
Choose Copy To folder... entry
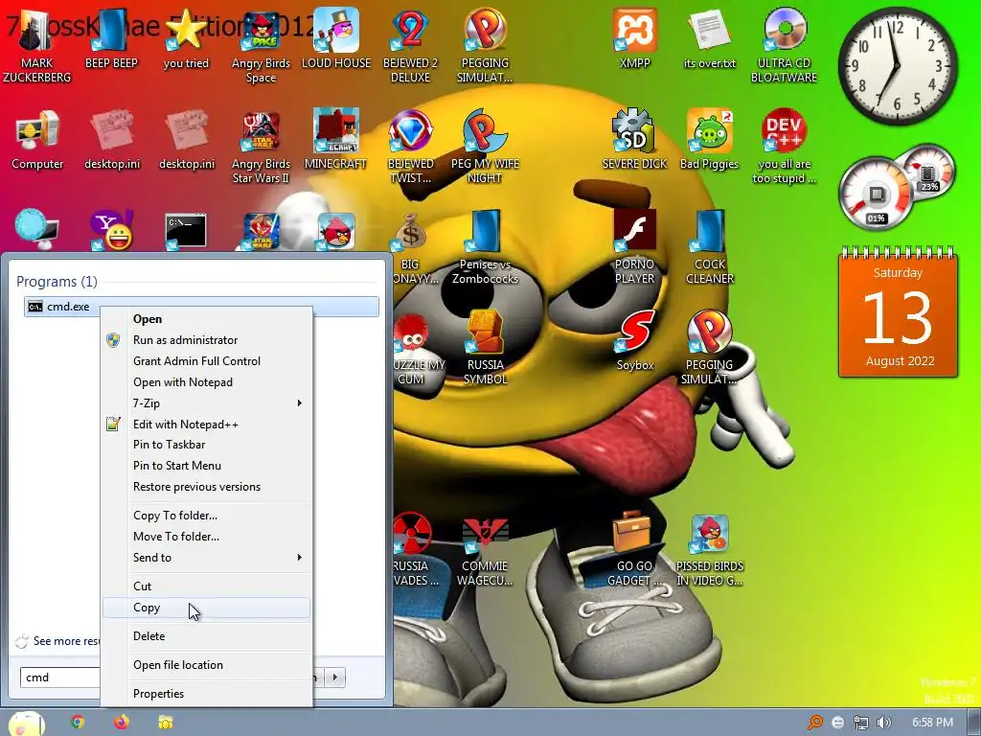pyautogui.click(x=207, y=516)
